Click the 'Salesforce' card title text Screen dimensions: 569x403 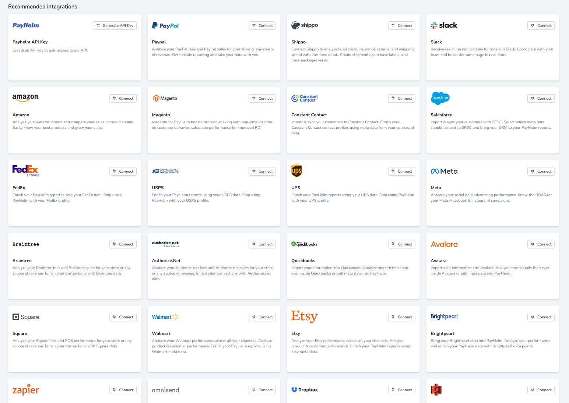[441, 115]
